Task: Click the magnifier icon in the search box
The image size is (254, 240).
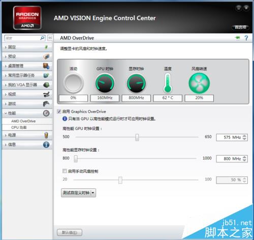Action: (42, 38)
